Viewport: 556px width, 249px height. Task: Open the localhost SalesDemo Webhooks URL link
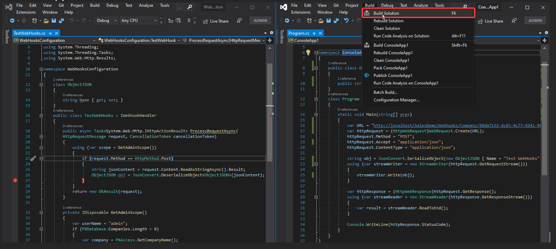click(x=457, y=126)
